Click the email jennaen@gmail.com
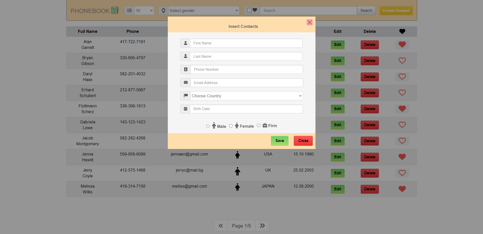The image size is (483, 234). point(189,154)
